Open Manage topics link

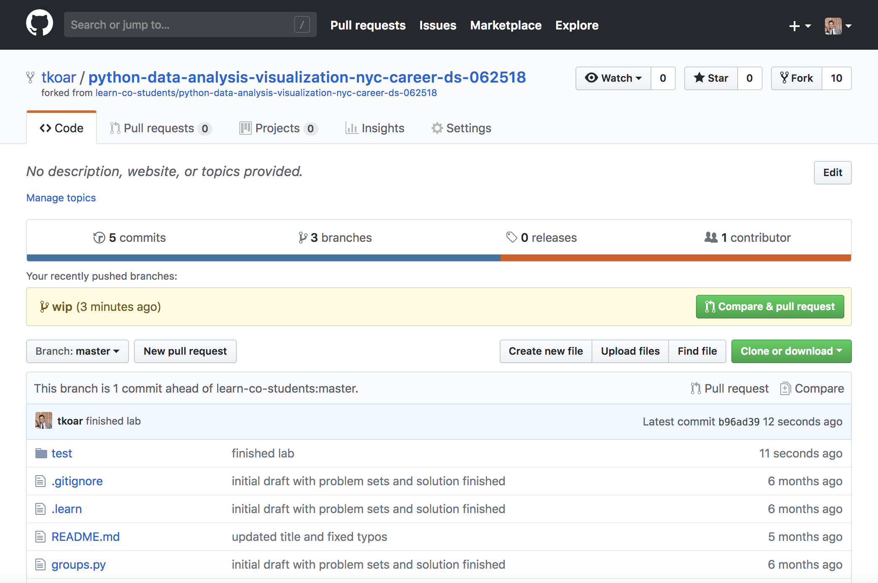tap(61, 198)
